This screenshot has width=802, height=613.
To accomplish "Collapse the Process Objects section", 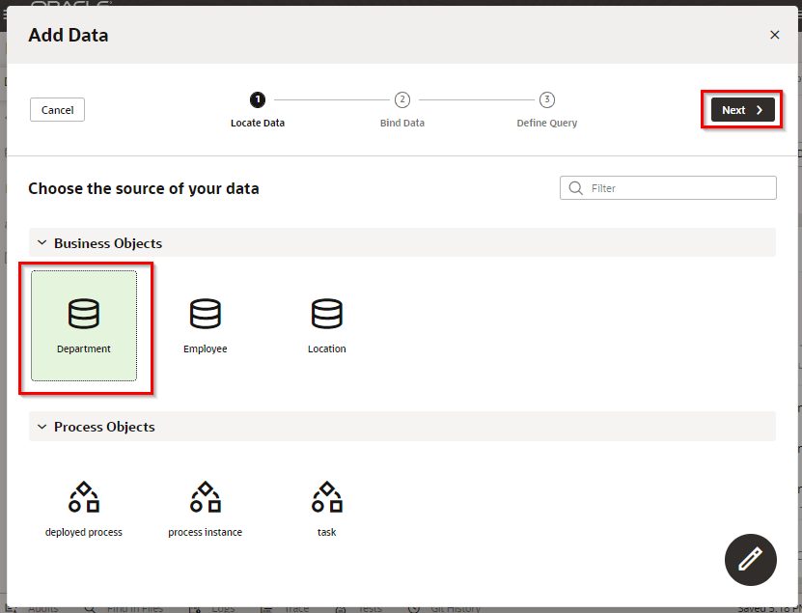I will 42,427.
